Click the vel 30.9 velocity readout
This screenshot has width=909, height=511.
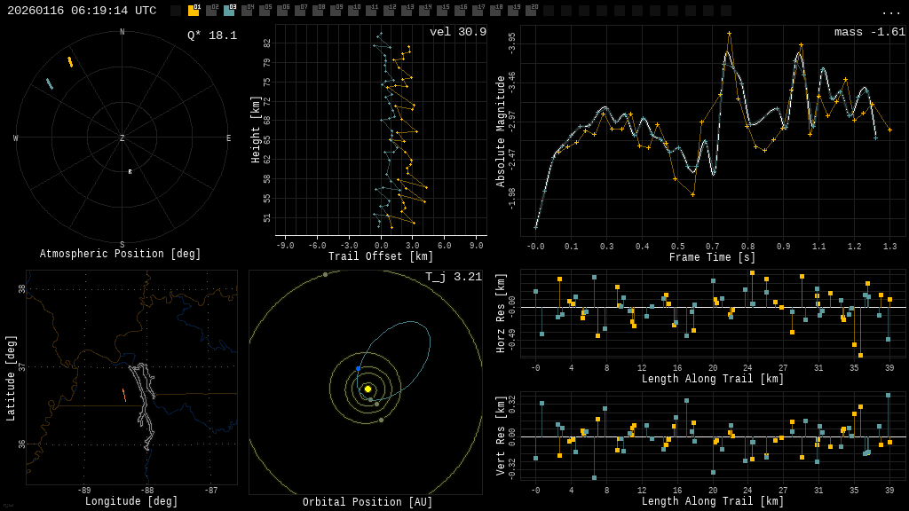pos(457,32)
